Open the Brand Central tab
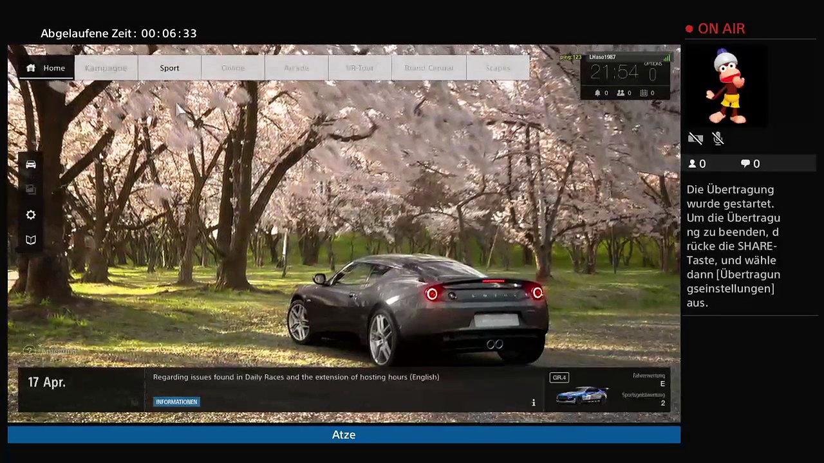824x463 pixels. (x=429, y=68)
